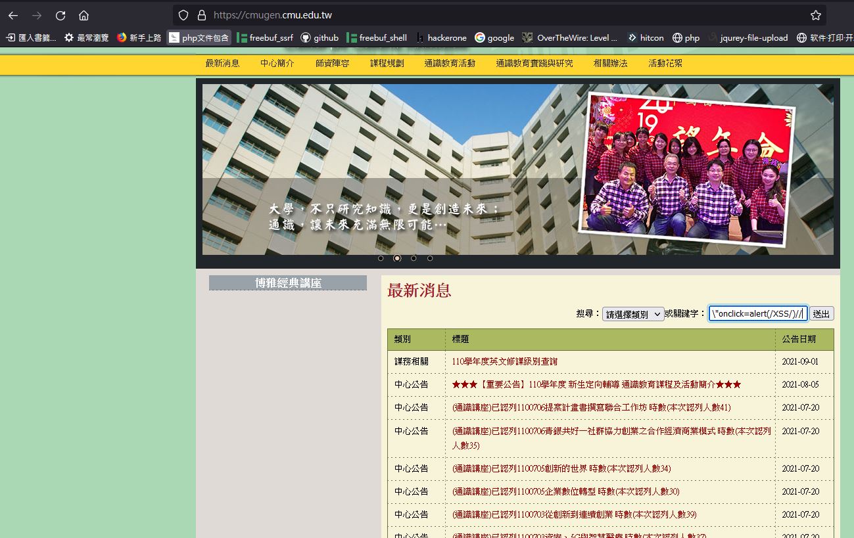Open 【重要公告】110學年度 新生定向輔導 announcement
The width and height of the screenshot is (854, 538).
(x=596, y=384)
